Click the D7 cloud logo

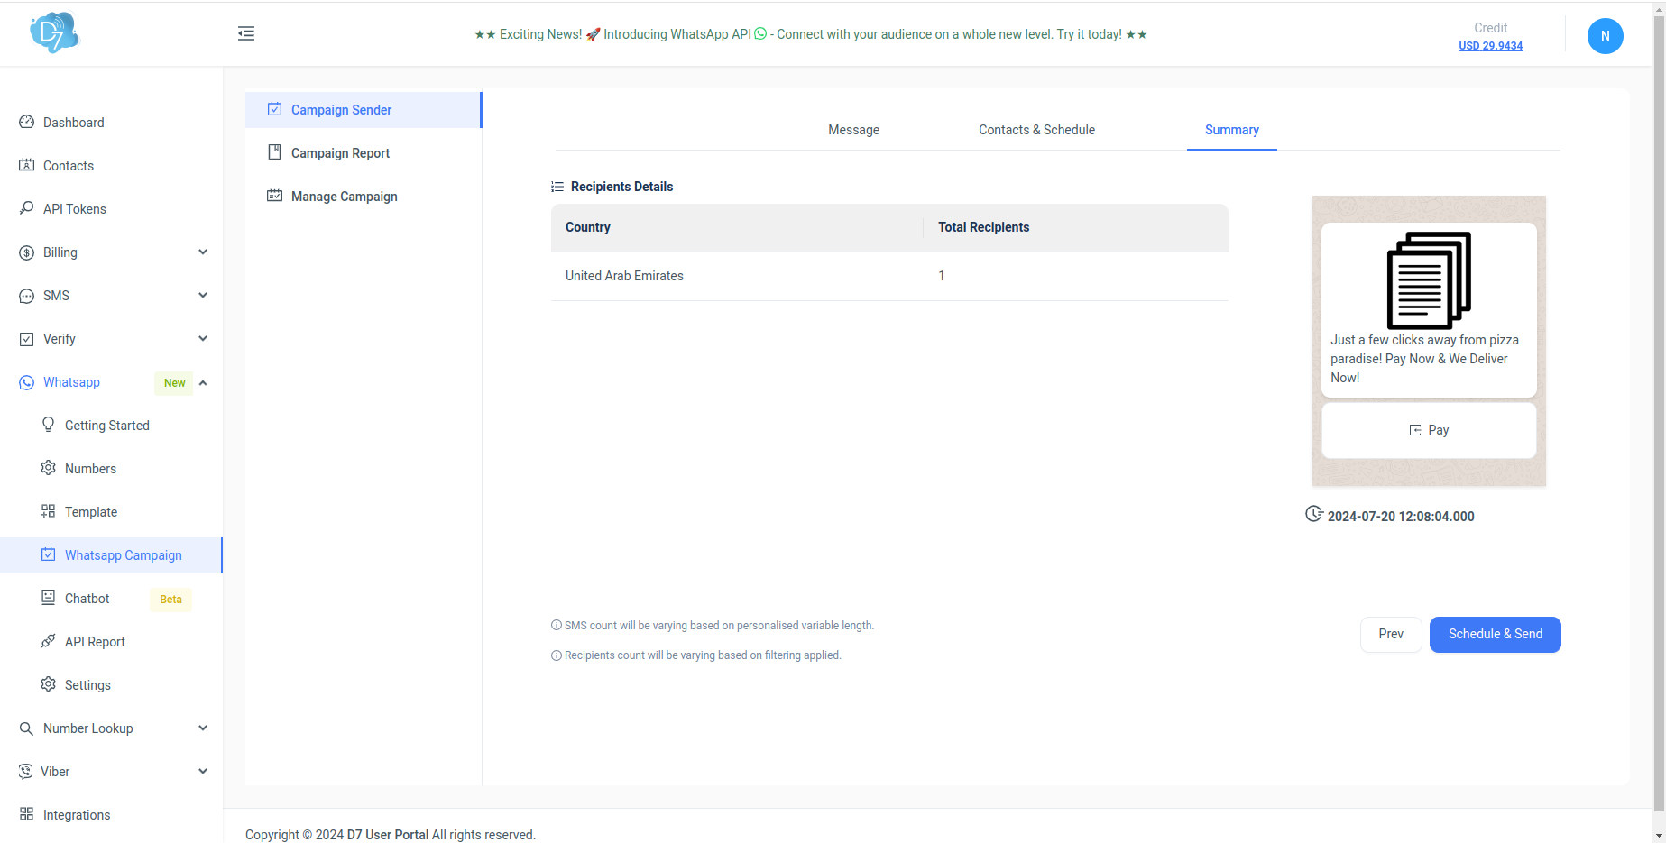(54, 33)
